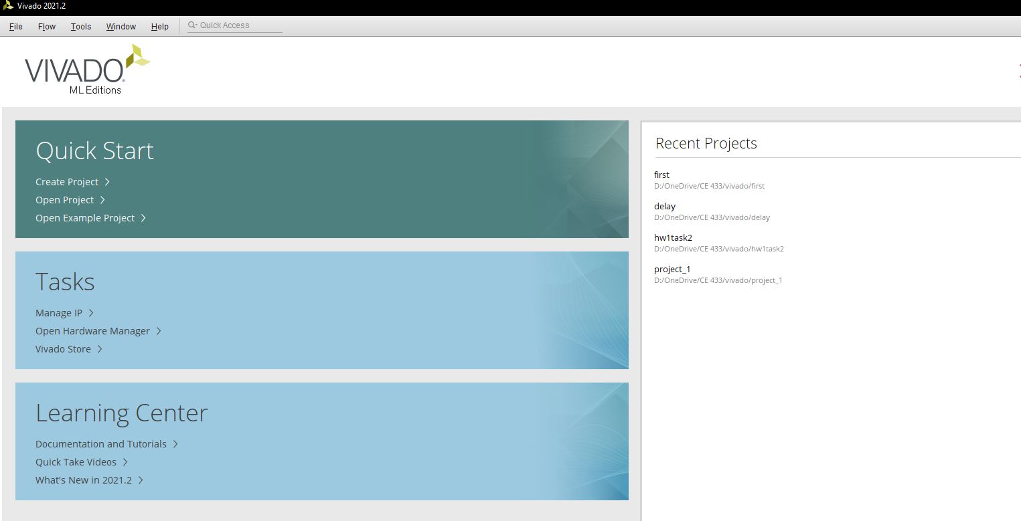Open the Flow menu
This screenshot has width=1021, height=521.
coord(47,27)
